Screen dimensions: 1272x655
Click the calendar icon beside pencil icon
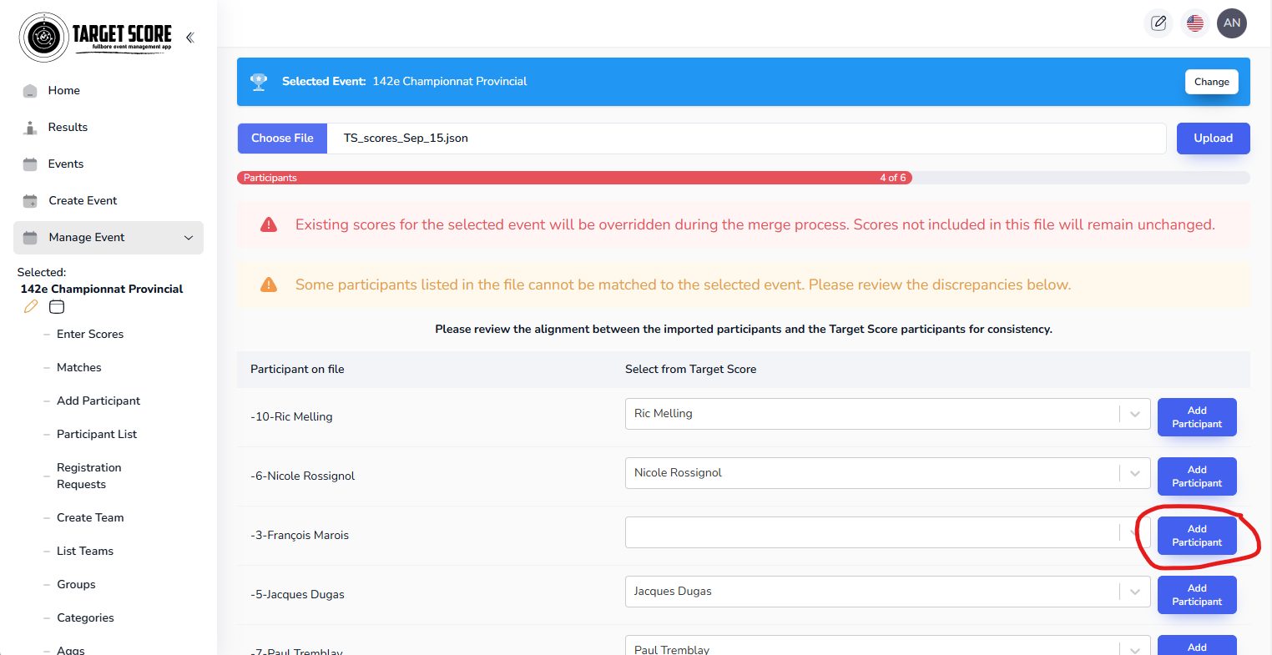tap(57, 307)
